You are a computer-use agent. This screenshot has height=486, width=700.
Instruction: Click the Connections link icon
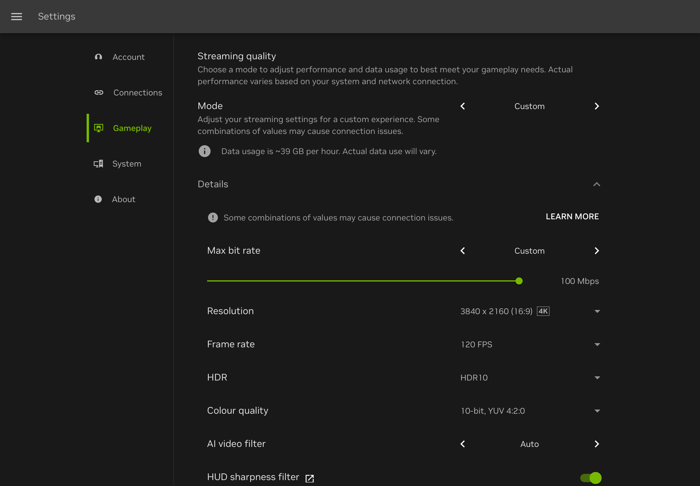tap(98, 92)
